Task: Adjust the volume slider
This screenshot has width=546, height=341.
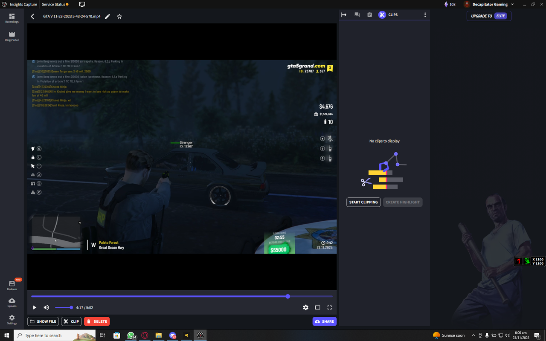Action: click(x=64, y=307)
